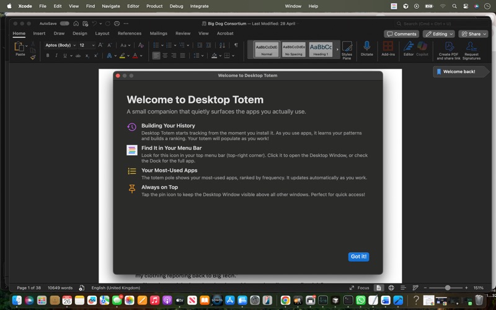Select the References ribbon tab

coord(130,33)
